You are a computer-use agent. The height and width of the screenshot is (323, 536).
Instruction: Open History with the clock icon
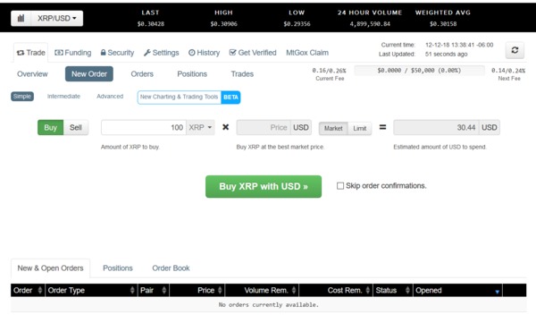click(x=204, y=53)
